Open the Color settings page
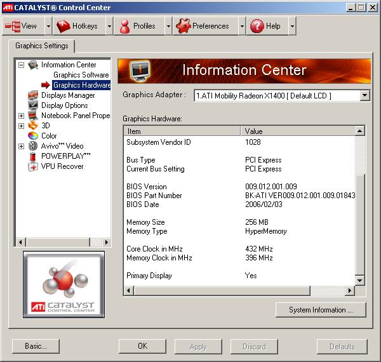 (49, 136)
